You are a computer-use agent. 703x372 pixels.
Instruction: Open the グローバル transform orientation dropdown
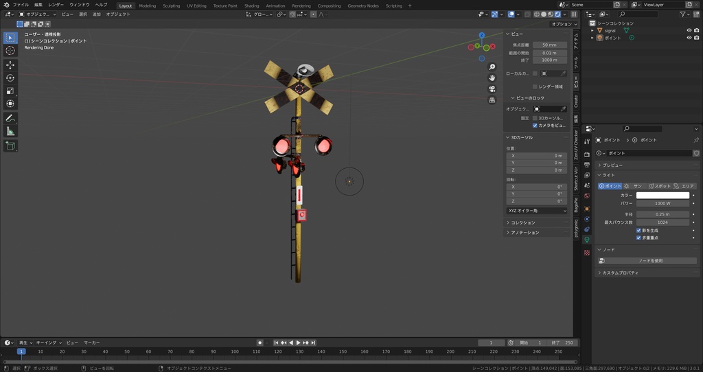260,14
